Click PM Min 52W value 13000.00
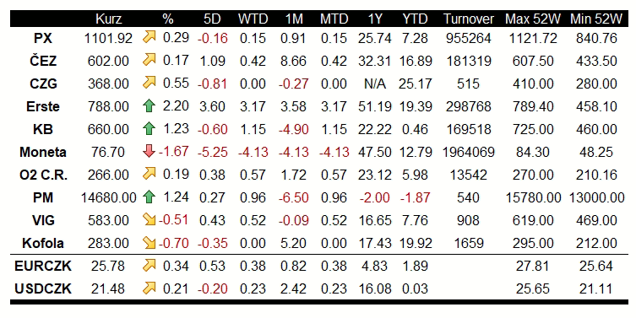Image resolution: width=636 pixels, height=318 pixels. tap(596, 197)
